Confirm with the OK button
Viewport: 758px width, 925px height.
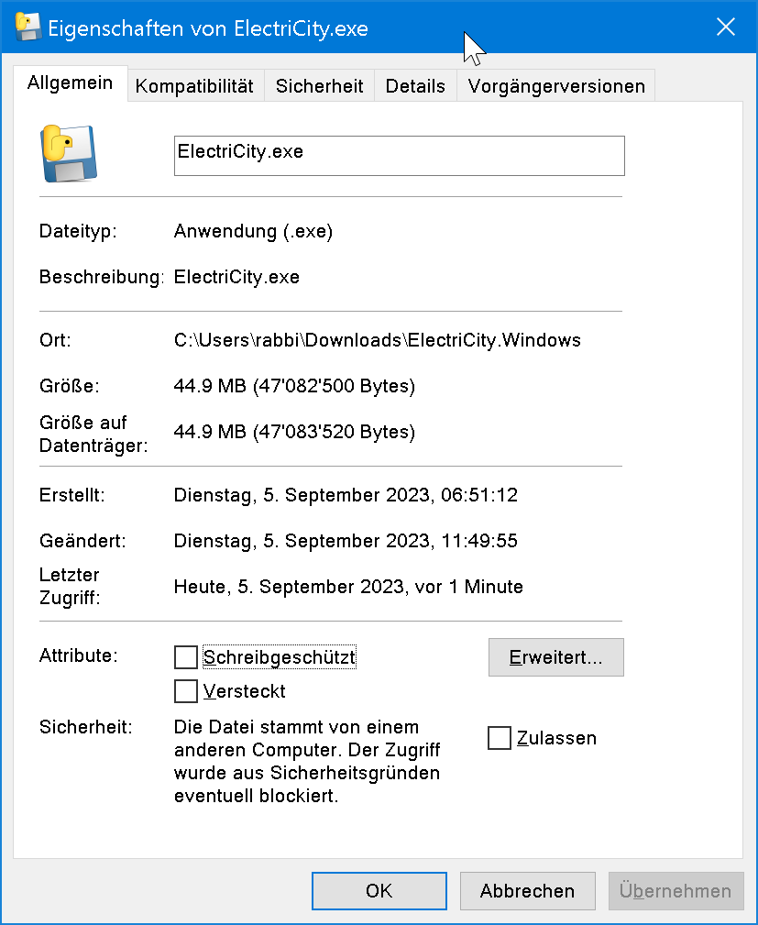tap(379, 891)
